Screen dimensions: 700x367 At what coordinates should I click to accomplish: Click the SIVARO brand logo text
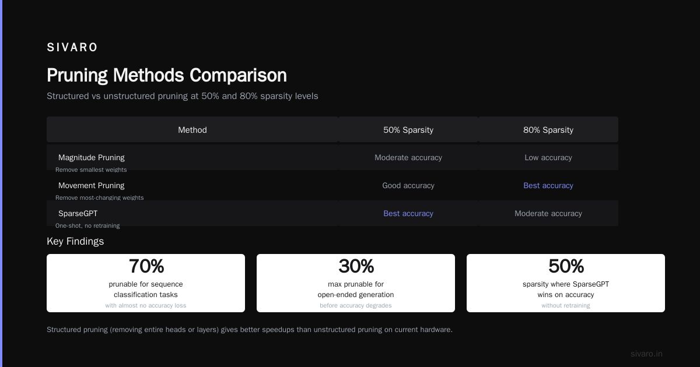(72, 48)
